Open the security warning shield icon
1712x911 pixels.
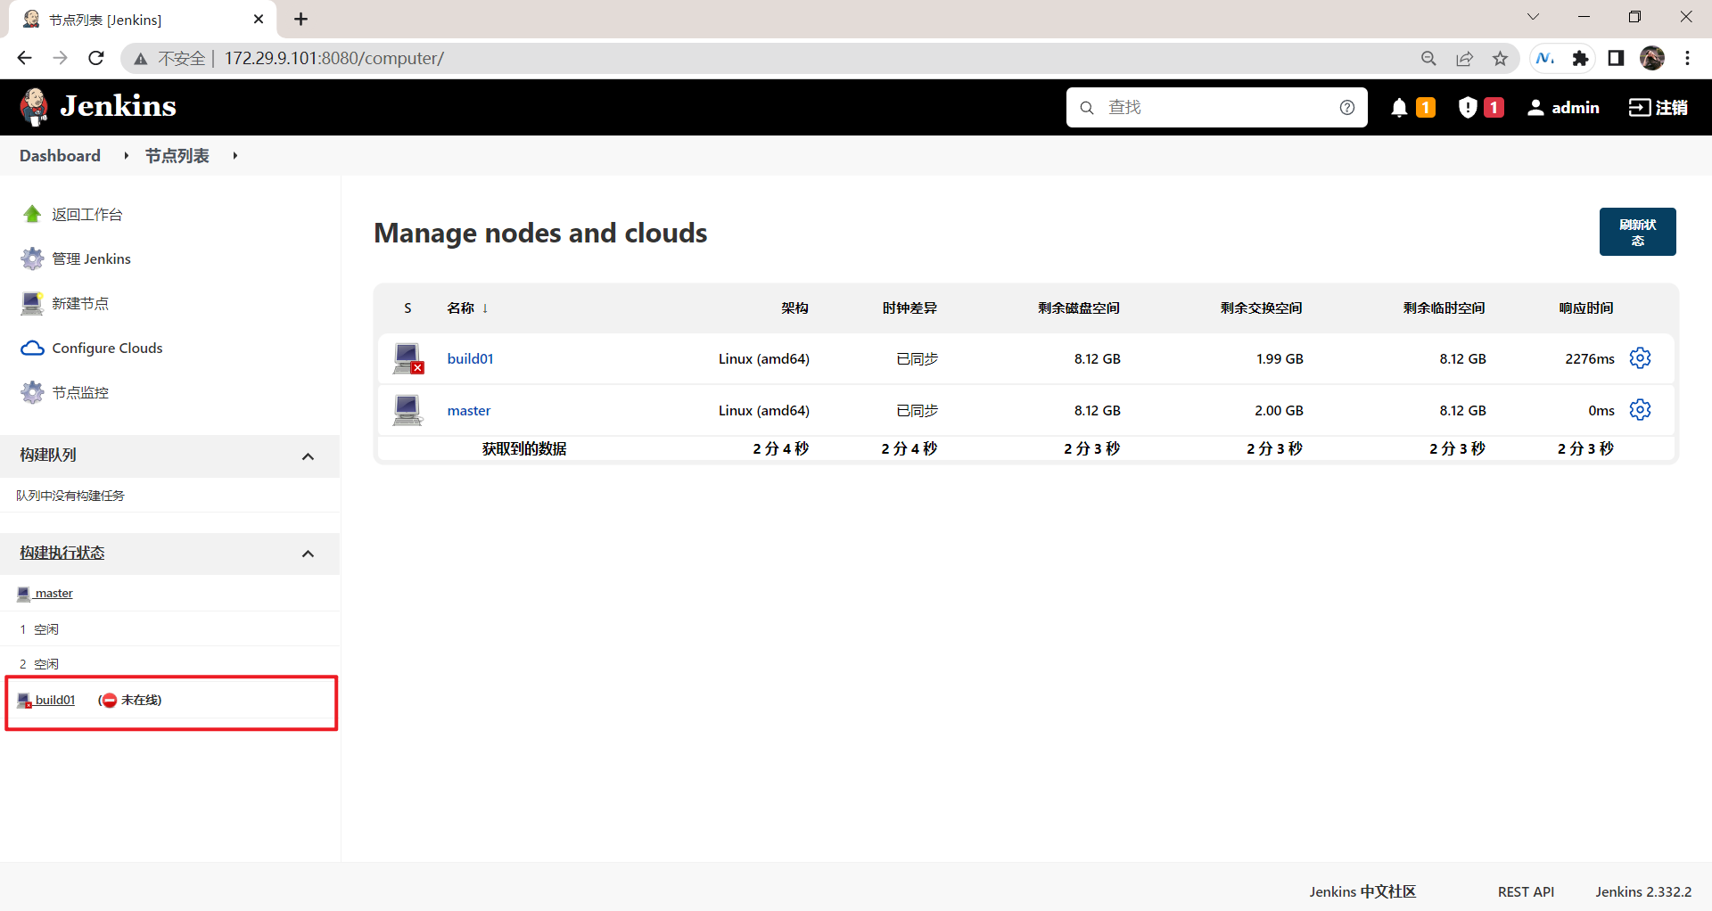tap(1468, 108)
